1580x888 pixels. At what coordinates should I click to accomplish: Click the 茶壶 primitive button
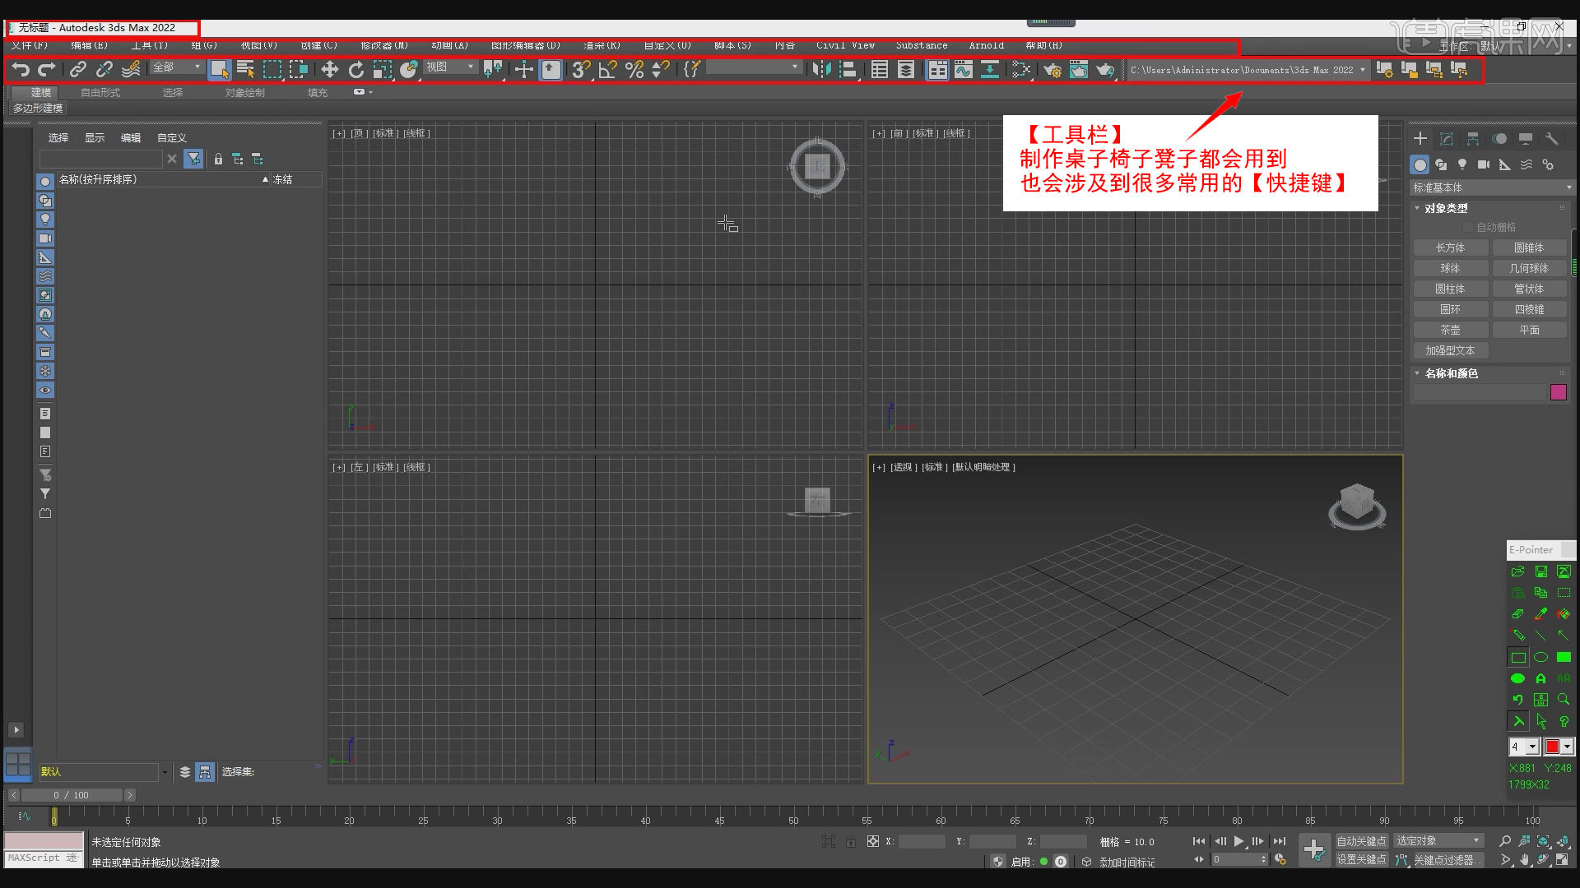[1450, 329]
